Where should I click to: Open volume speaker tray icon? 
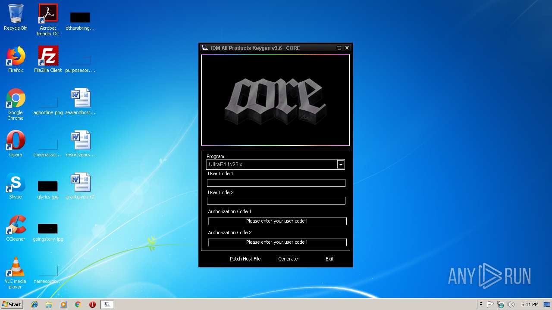point(511,304)
